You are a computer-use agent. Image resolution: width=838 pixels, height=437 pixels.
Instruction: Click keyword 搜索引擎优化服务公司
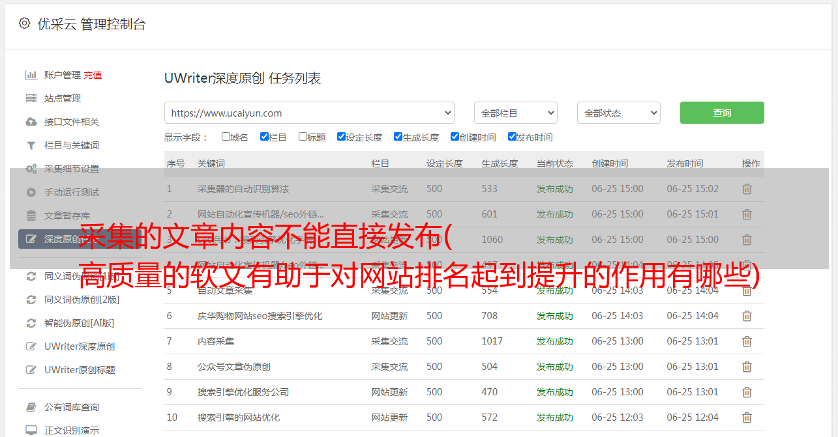(x=243, y=392)
